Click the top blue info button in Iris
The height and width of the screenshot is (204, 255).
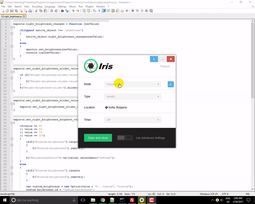[154, 59]
